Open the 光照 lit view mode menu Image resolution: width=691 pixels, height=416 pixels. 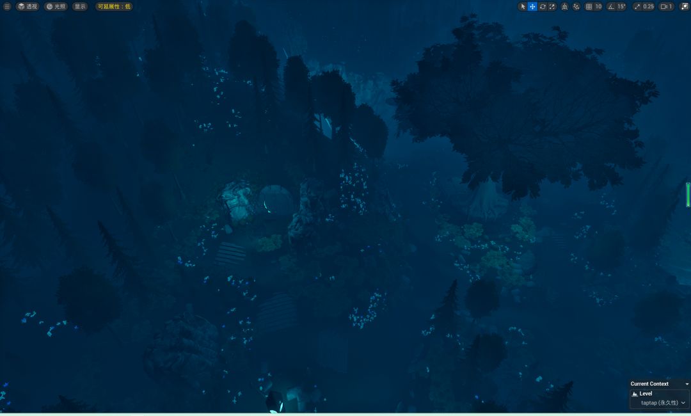56,6
